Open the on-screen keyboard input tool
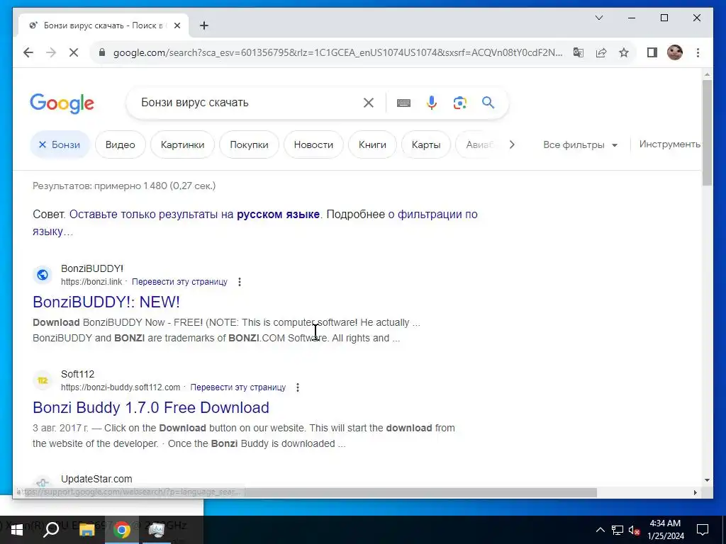 [403, 103]
